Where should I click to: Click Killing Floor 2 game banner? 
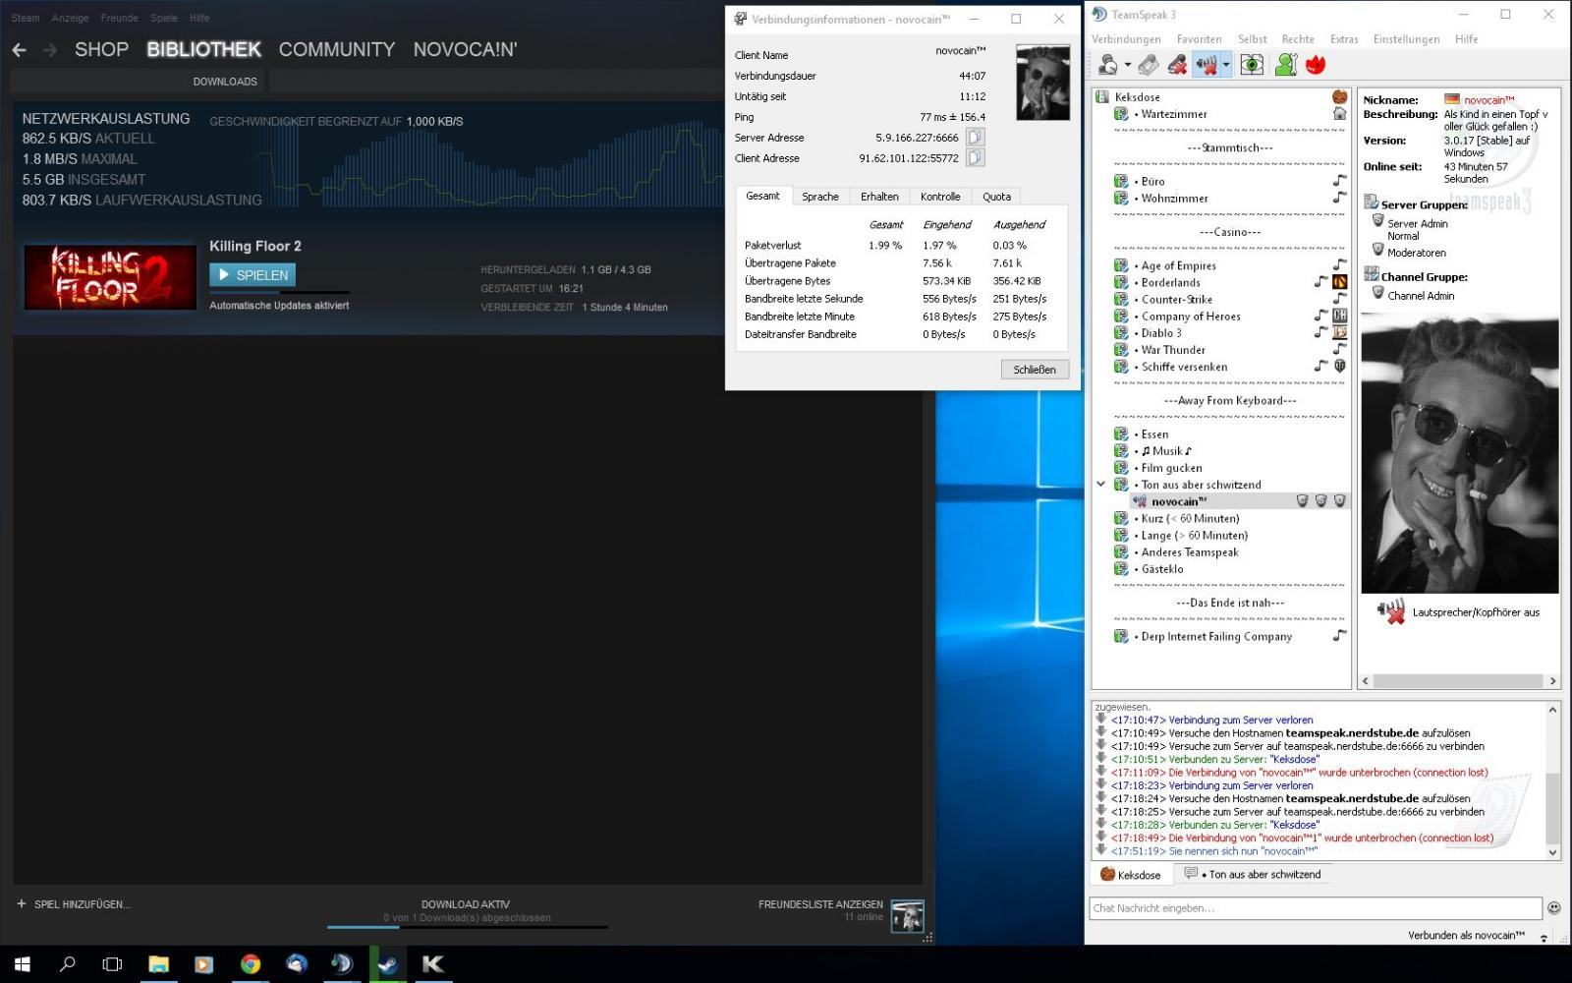point(110,277)
